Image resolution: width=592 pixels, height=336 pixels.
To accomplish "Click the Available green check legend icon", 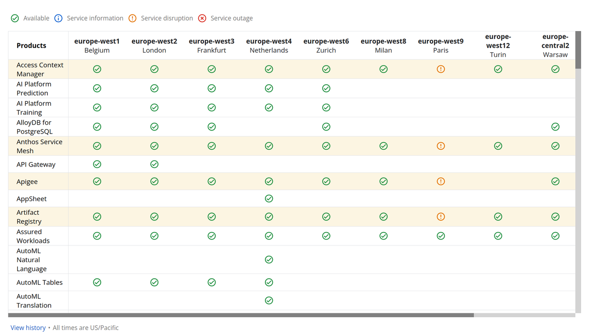I will 15,18.
